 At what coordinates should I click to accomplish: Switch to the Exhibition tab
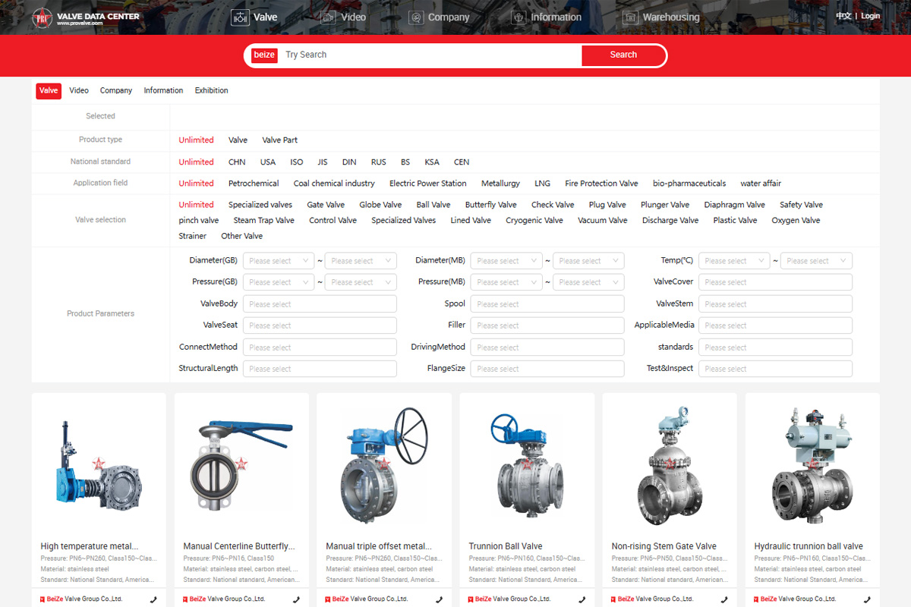[211, 91]
